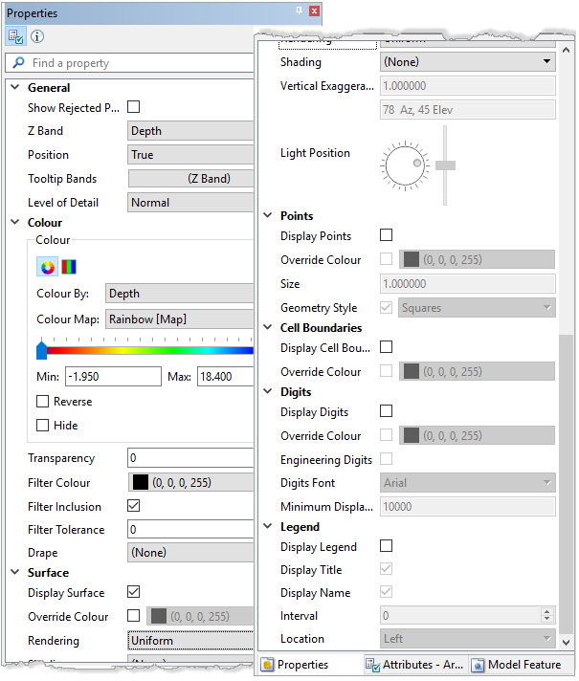Pin the Properties panel with pushpin icon

(x=299, y=11)
